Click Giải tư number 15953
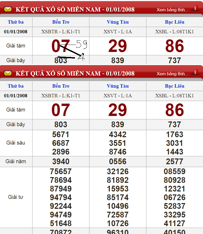Viewport: 203px width, 234px height. [x=118, y=189]
